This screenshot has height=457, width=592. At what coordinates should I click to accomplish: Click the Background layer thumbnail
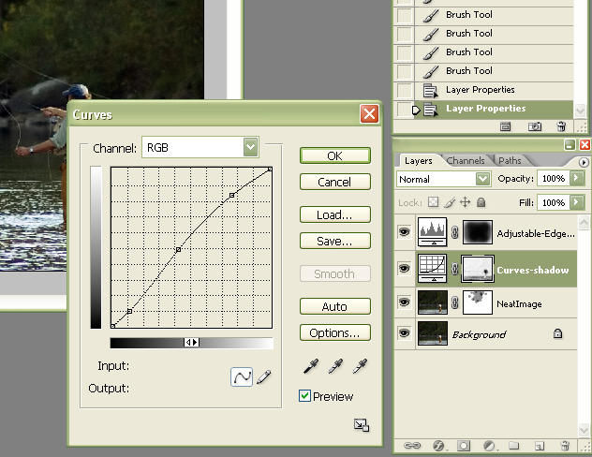click(433, 333)
